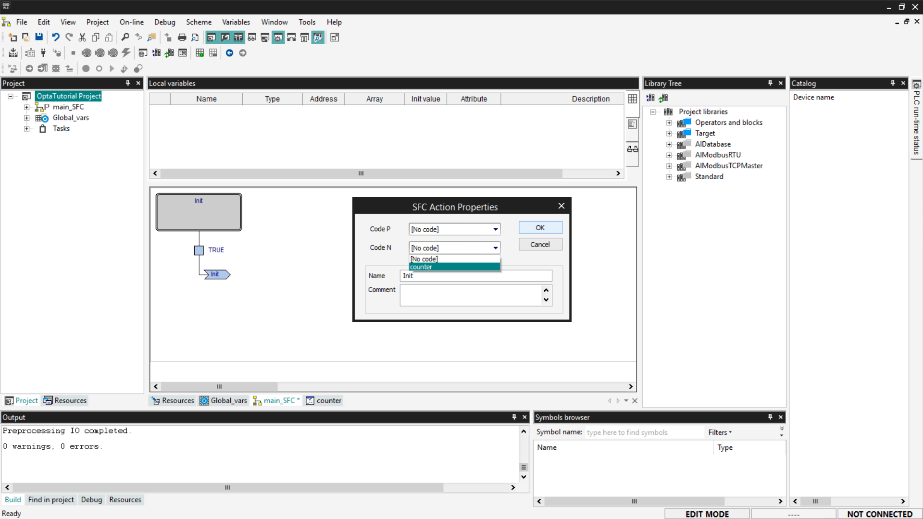This screenshot has width=923, height=519.
Task: Click the Connect to target plug icon
Action: click(x=43, y=53)
